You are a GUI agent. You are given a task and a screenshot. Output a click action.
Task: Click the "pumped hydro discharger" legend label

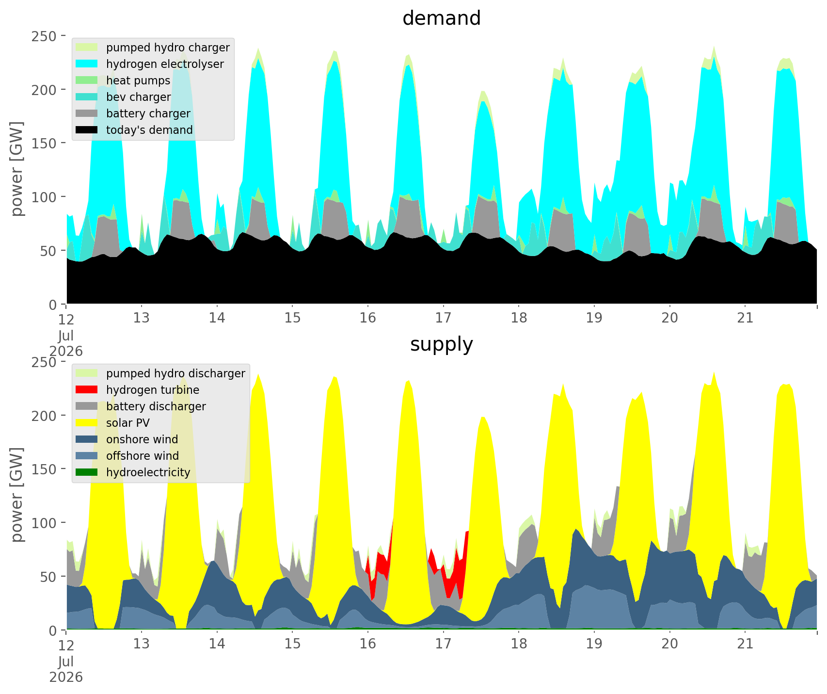tap(175, 374)
